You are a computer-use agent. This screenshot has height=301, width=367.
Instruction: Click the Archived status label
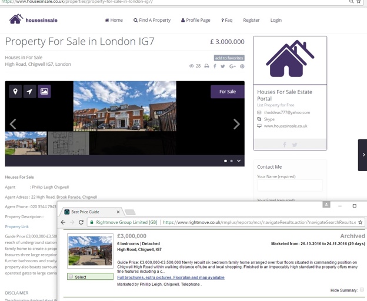(x=352, y=236)
